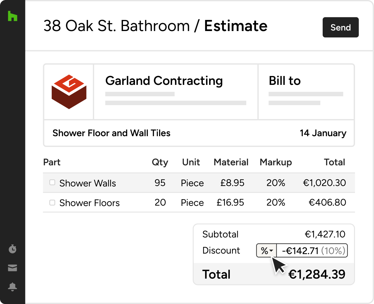Click the 14 January estimate date
The height and width of the screenshot is (304, 374).
point(323,133)
